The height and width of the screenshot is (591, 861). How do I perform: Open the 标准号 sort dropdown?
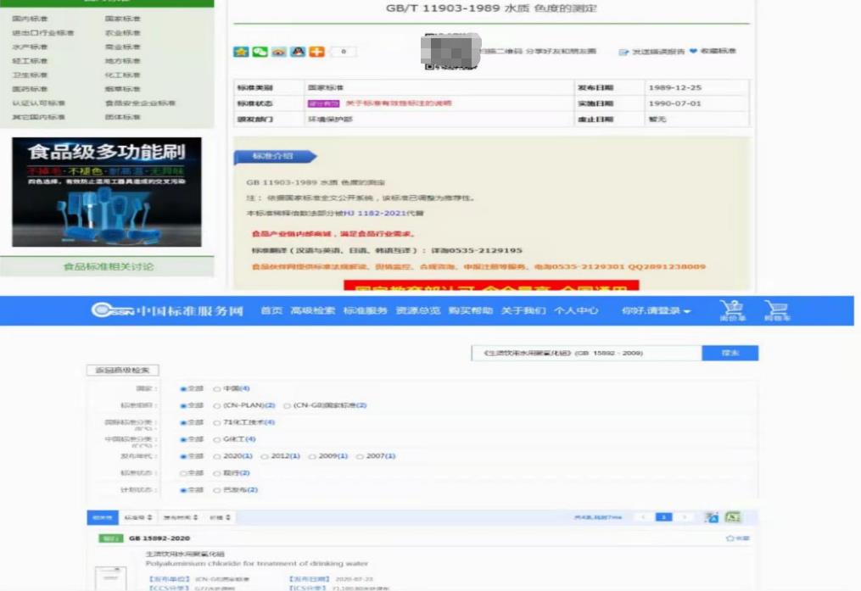138,517
